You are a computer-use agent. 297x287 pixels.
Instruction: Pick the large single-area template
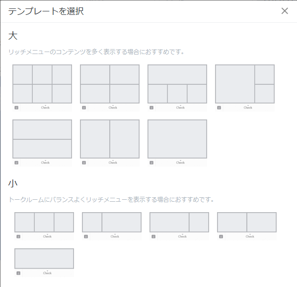(177, 139)
